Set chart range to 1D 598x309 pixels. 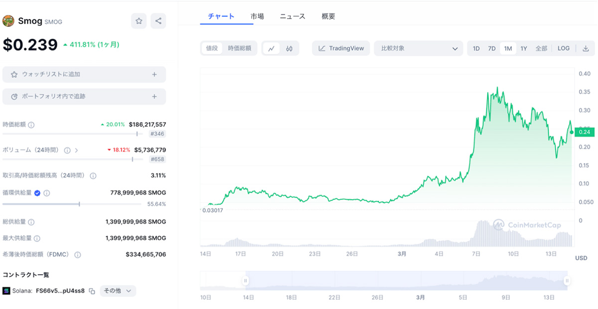476,48
